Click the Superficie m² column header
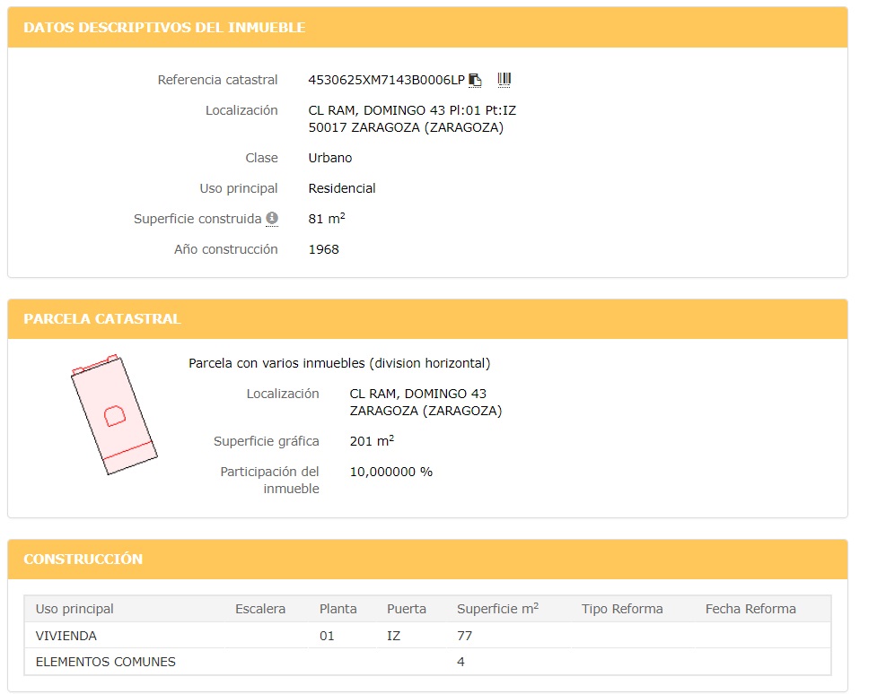The height and width of the screenshot is (694, 877). (498, 608)
